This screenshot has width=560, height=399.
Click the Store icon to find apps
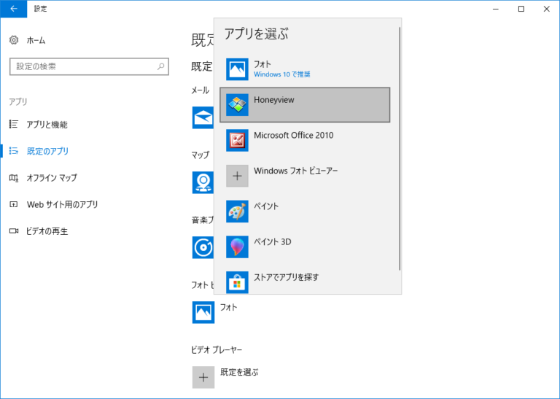[238, 282]
